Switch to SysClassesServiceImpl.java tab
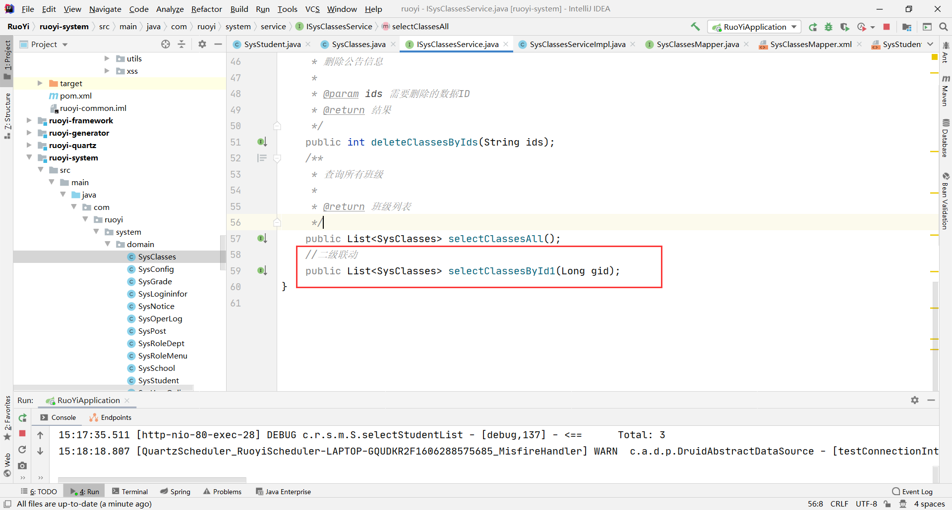Viewport: 952px width, 510px height. pos(577,44)
